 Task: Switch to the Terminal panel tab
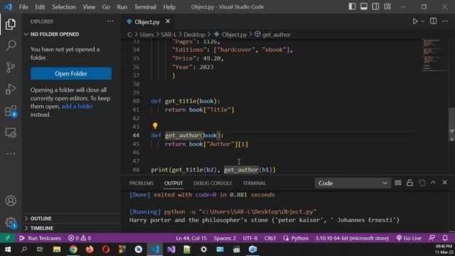click(x=255, y=183)
